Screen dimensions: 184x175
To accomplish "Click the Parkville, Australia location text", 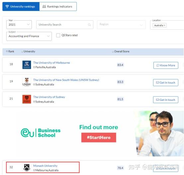I will coord(46,67).
